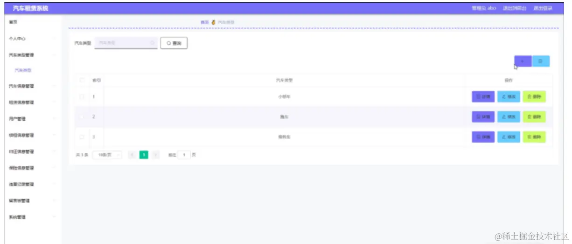Click the 索引 column header
572x244 pixels.
96,80
